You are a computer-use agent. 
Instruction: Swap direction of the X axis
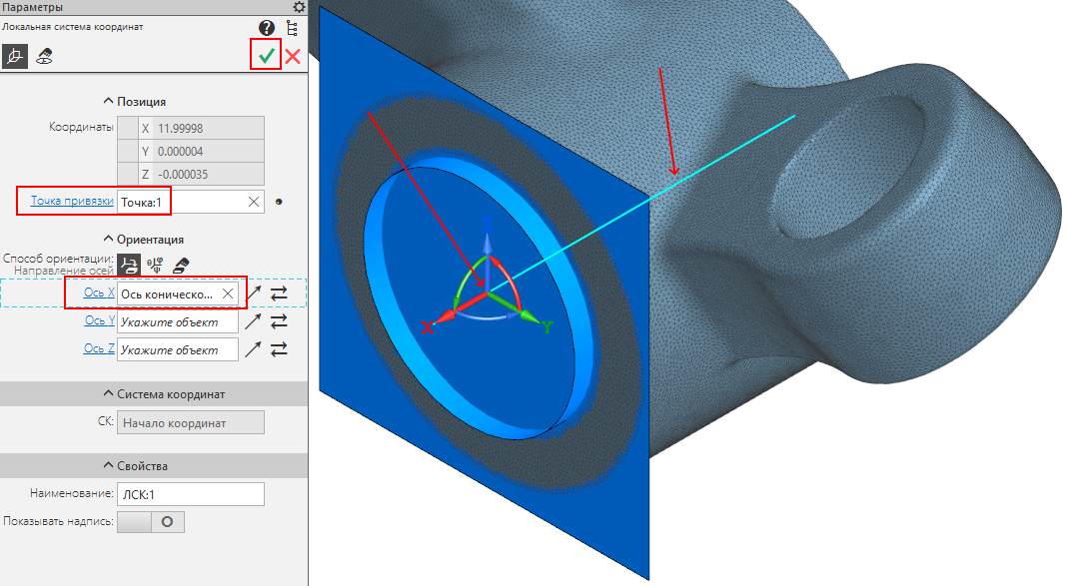pos(279,294)
